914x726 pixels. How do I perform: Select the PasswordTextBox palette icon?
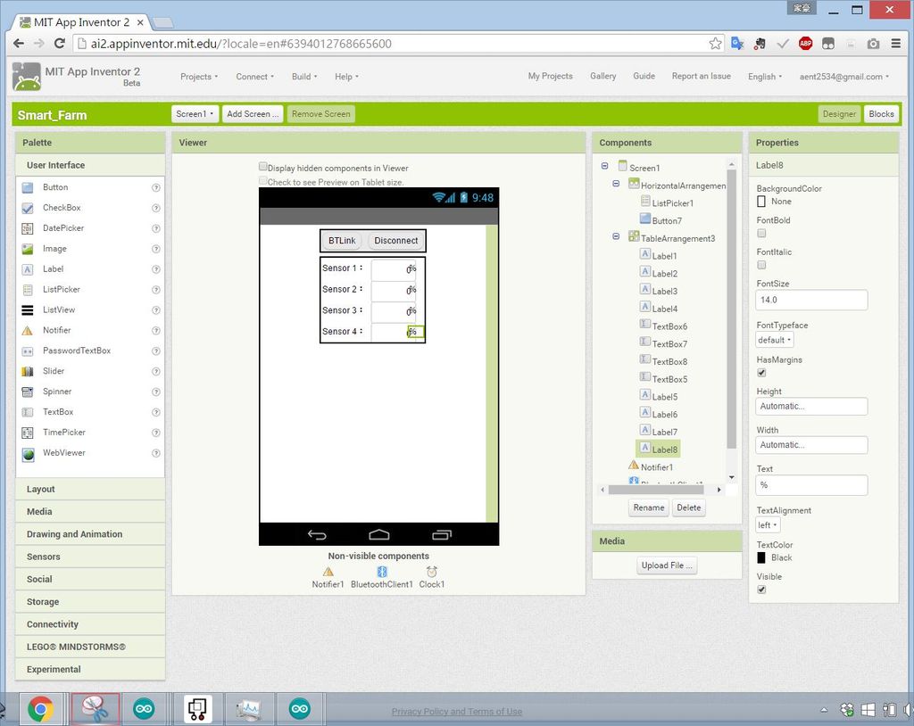point(28,351)
